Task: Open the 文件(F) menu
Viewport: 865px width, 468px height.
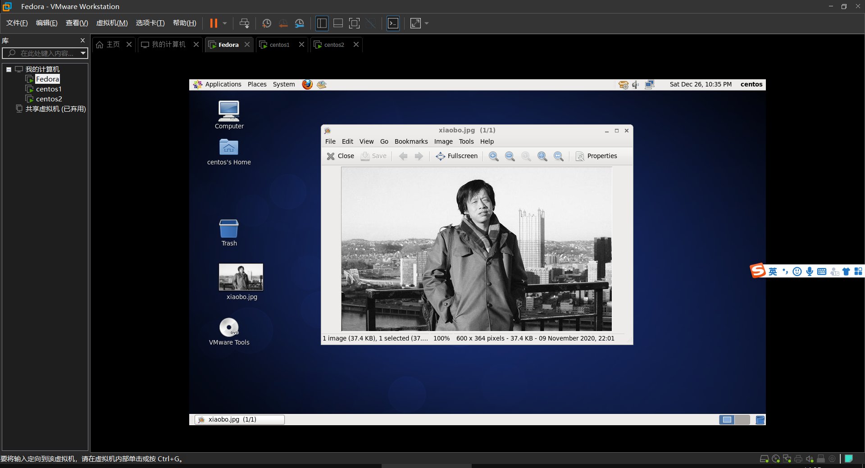Action: click(x=17, y=23)
